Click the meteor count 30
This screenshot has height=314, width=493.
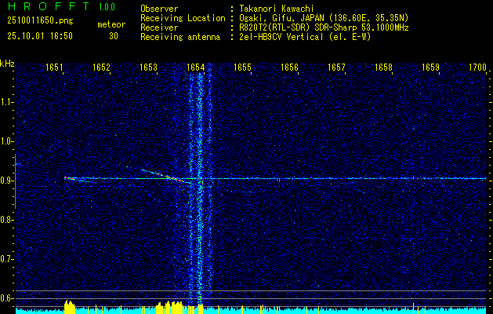[114, 36]
